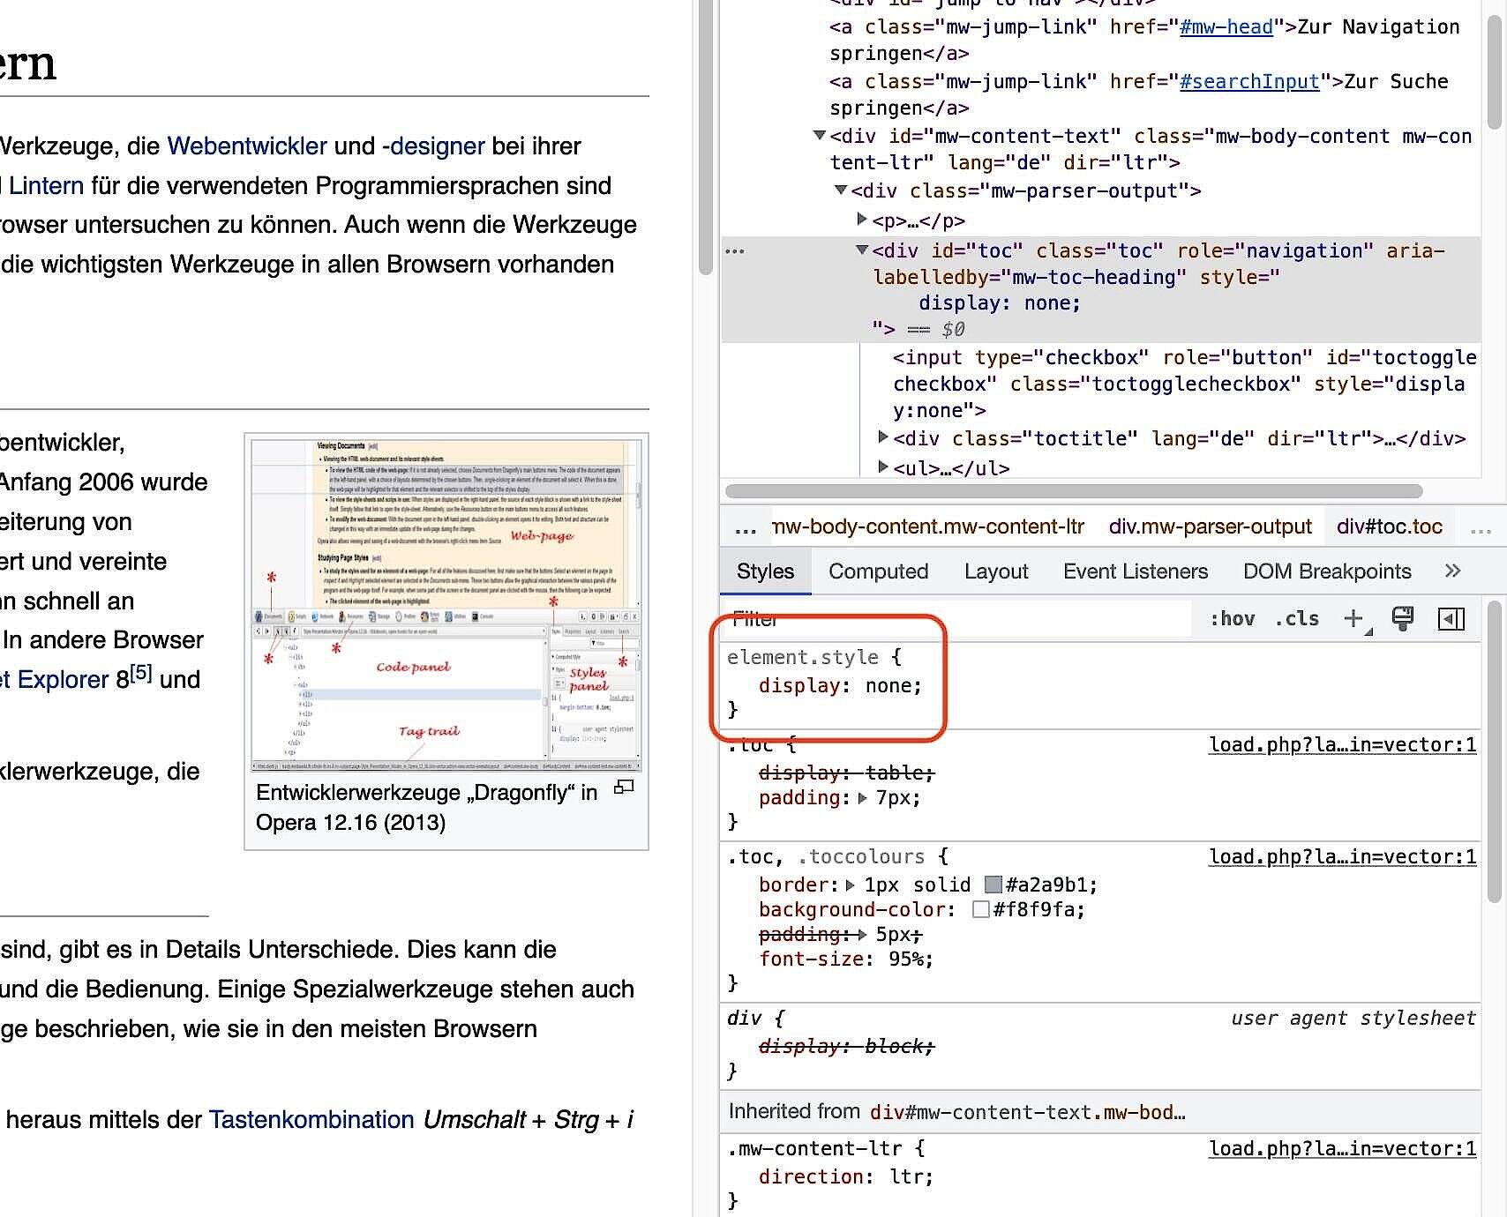Follow the Tastenkombination link
The image size is (1507, 1217).
pos(311,1120)
